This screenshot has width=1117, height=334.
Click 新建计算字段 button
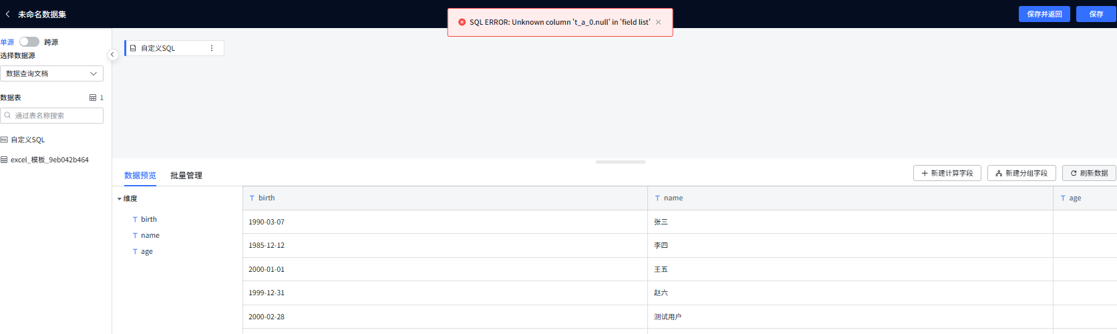947,173
